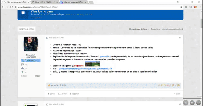The image size is (203, 106).
Task: Expand the Herramientas del tema dropdown
Action: pyautogui.click(x=139, y=29)
